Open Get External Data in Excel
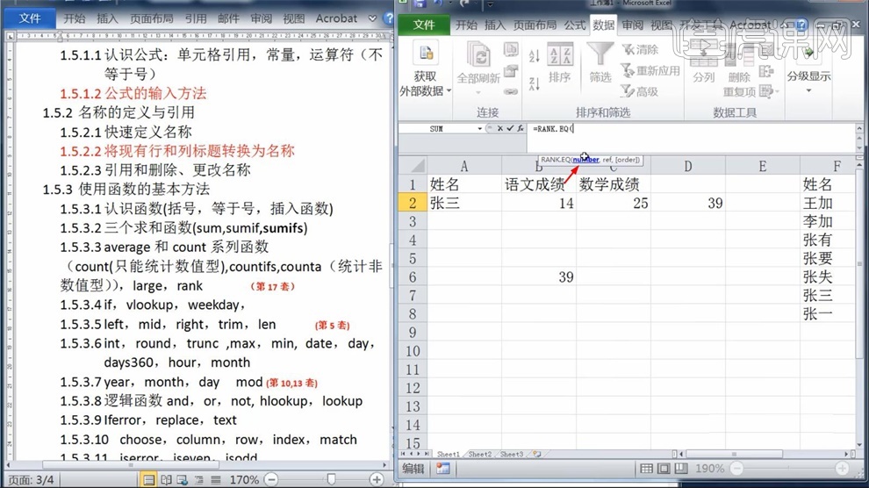Screen dimensions: 869x488 coord(425,69)
